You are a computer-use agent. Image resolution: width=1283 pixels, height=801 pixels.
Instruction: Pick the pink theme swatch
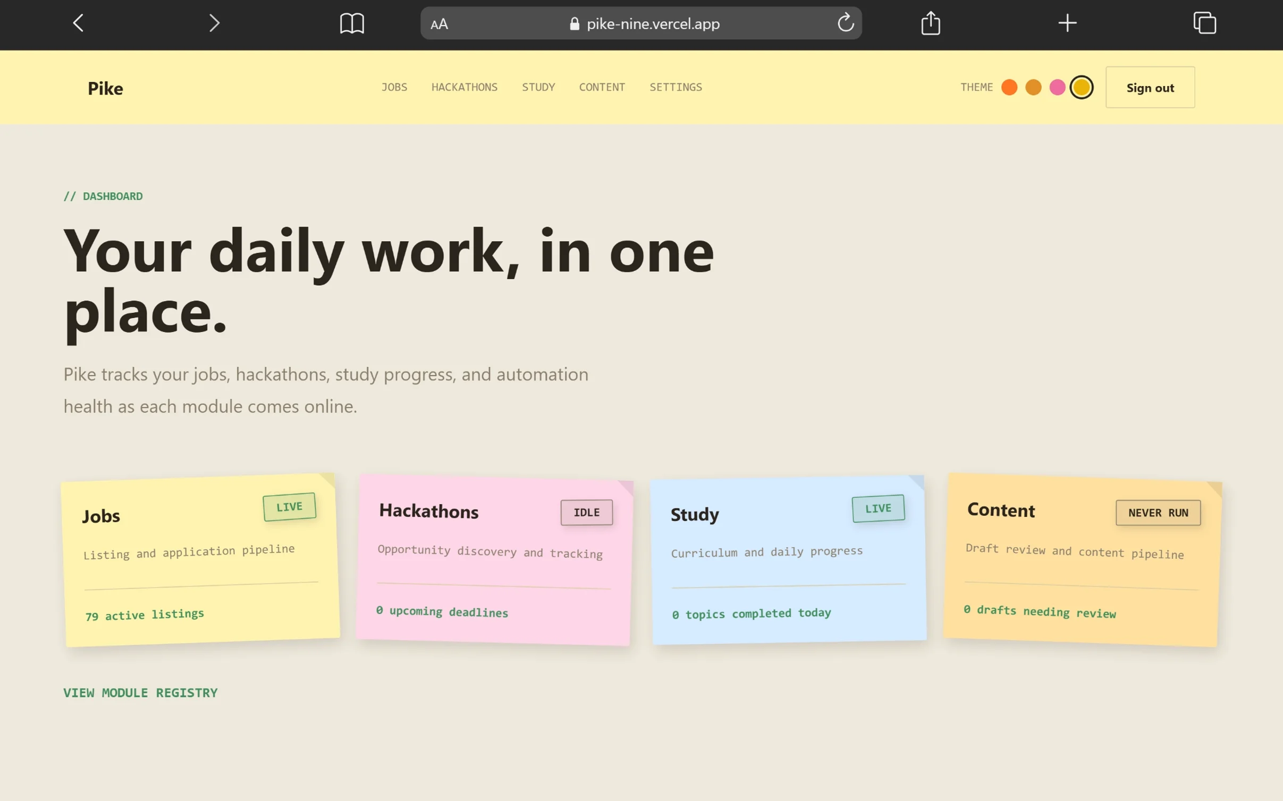(1057, 87)
